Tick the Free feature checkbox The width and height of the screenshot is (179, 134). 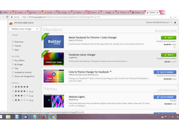[x=13, y=68]
